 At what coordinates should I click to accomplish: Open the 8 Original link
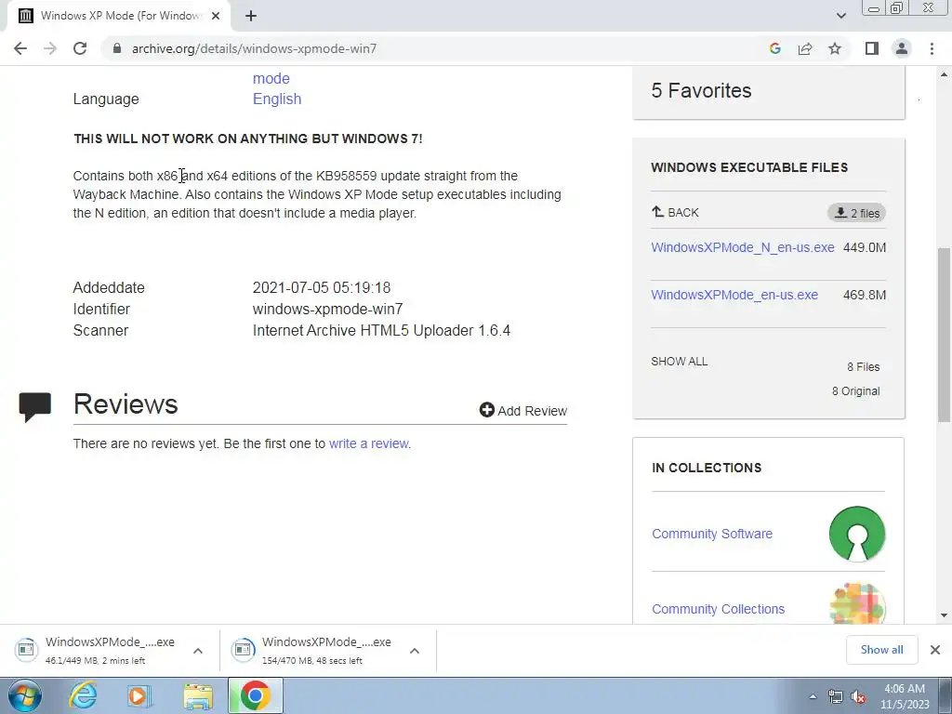point(855,391)
